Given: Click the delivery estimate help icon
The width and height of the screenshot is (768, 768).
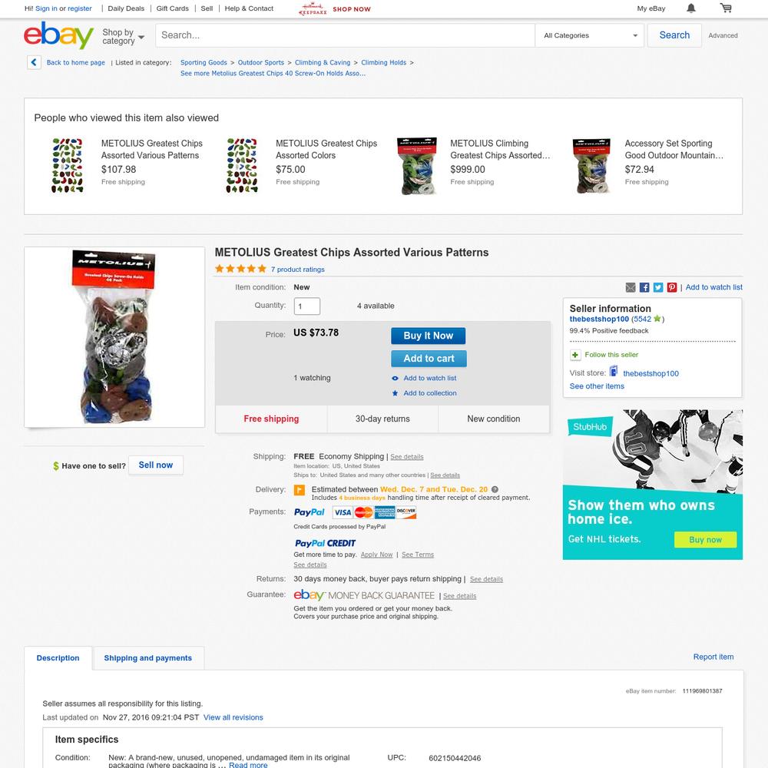Looking at the screenshot, I should pyautogui.click(x=495, y=489).
